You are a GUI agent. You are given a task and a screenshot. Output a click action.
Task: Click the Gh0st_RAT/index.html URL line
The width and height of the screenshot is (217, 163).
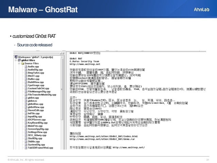[103, 136]
